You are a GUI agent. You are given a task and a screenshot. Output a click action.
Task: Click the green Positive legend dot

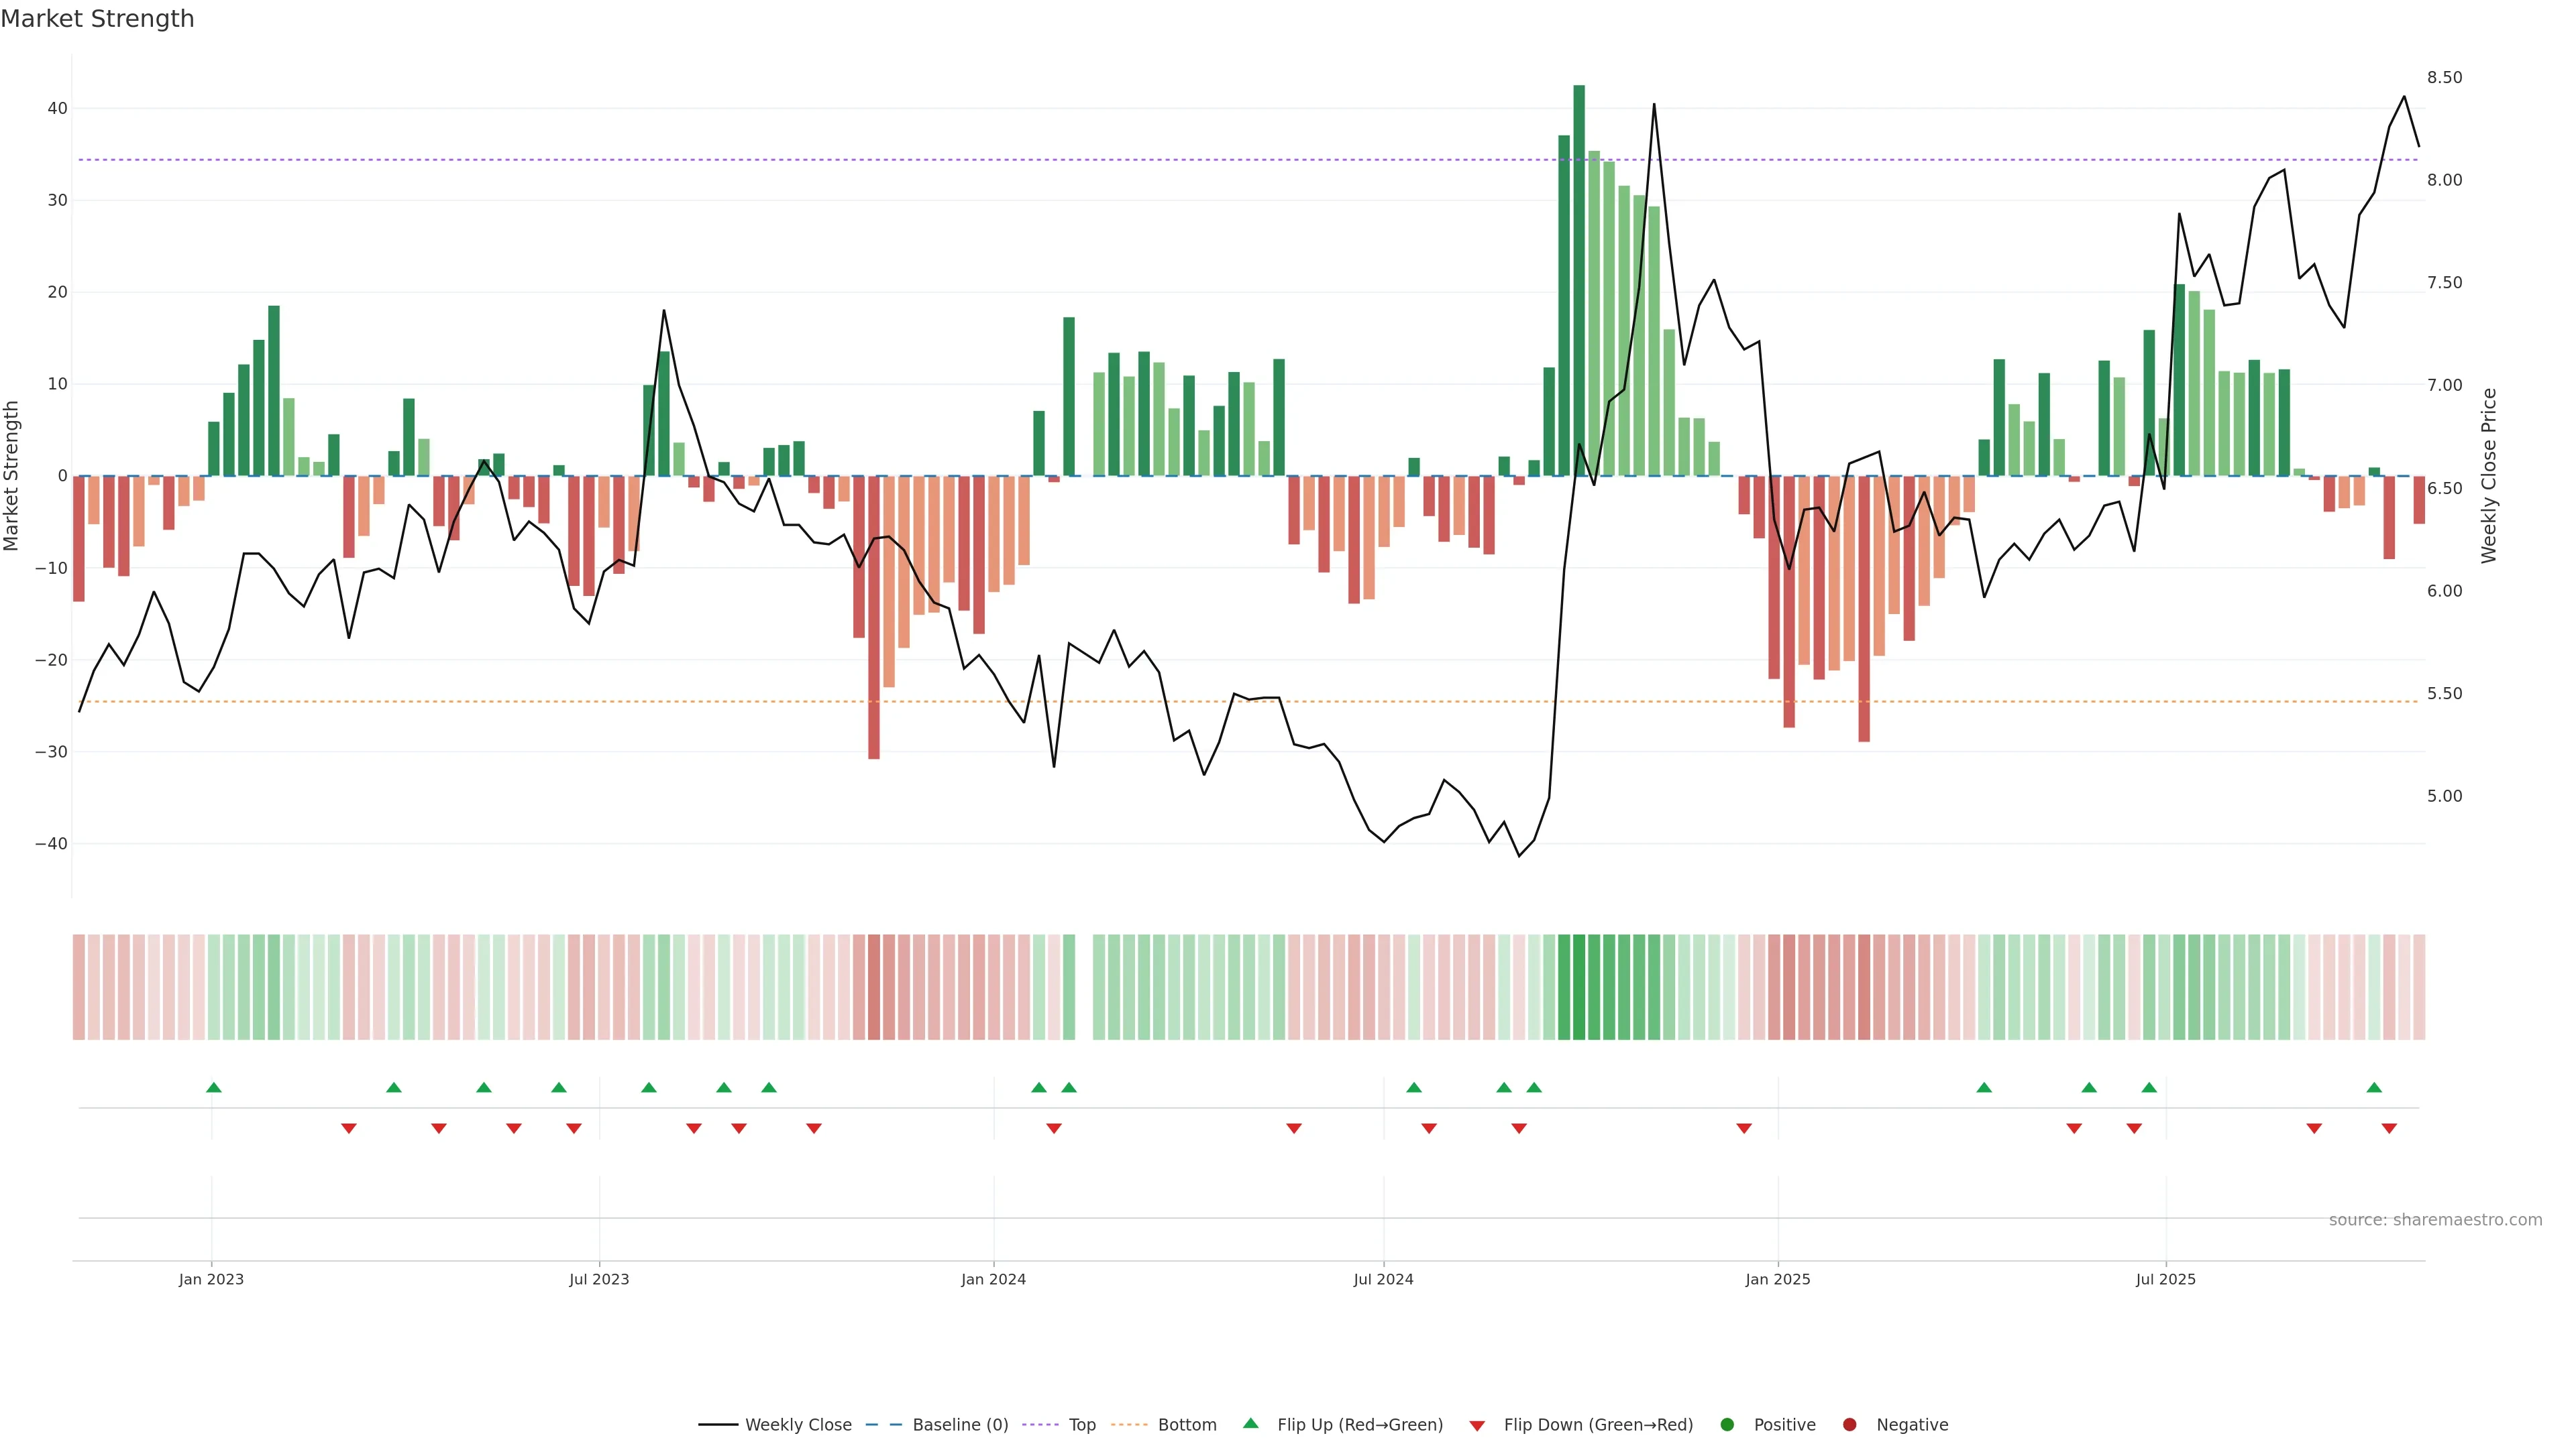tap(1727, 1424)
